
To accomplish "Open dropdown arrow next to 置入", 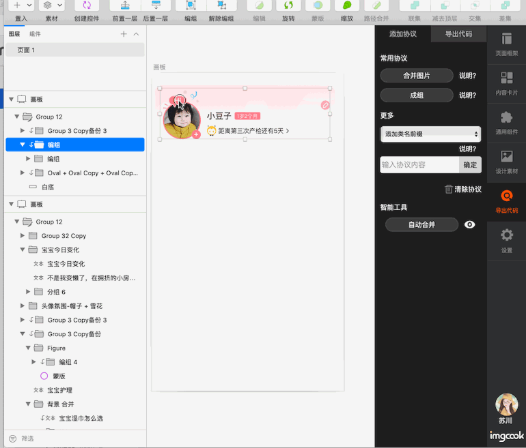I will (x=29, y=5).
